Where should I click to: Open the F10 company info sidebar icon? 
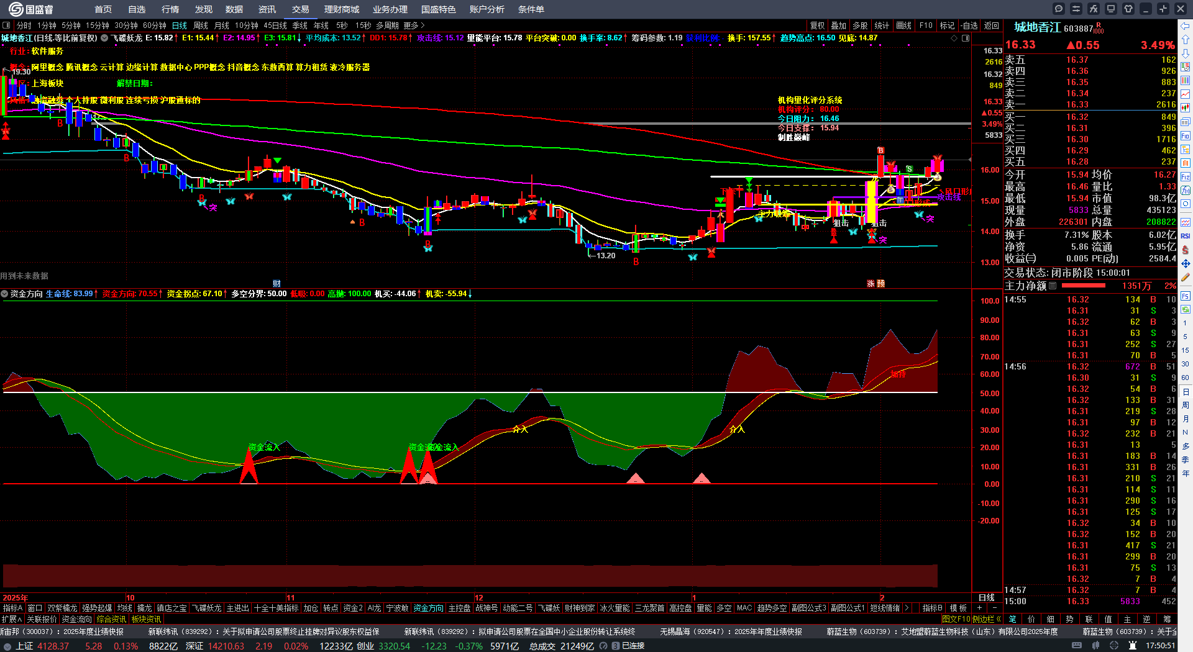(1186, 135)
